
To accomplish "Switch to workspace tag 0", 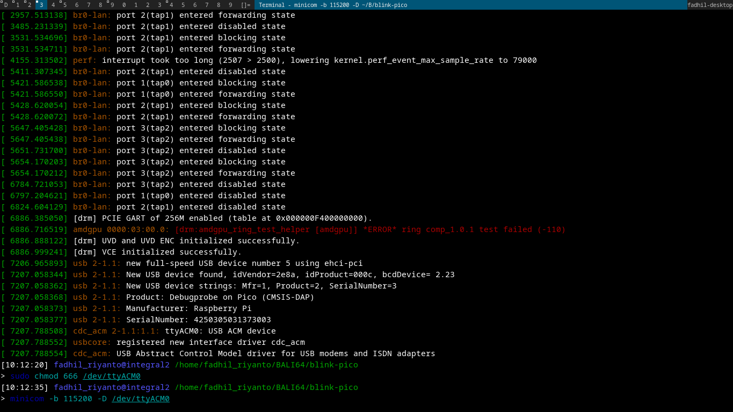I will tap(124, 5).
